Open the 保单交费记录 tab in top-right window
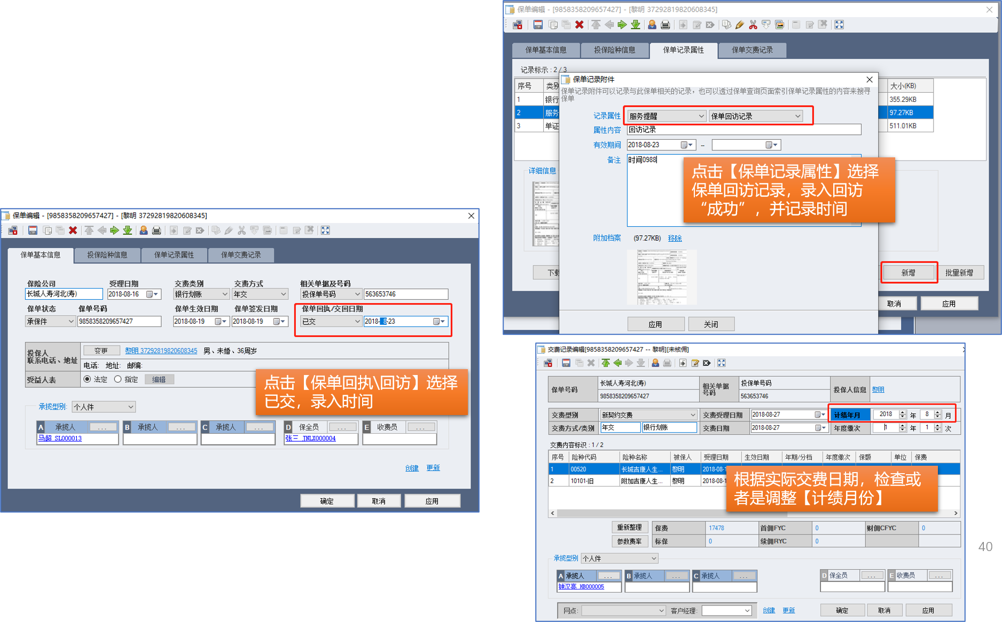This screenshot has height=622, width=1002. tap(752, 50)
